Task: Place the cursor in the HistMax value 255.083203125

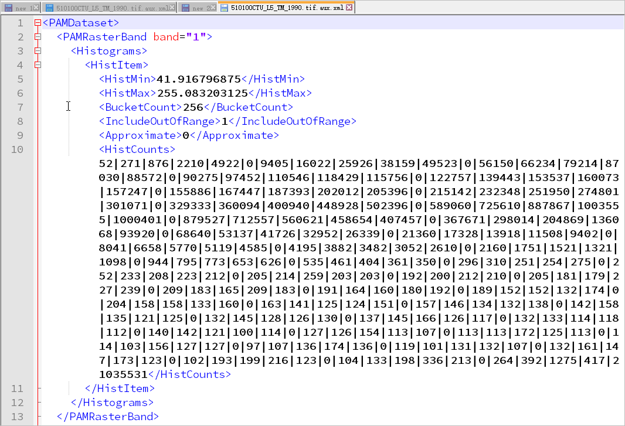Action: click(202, 93)
